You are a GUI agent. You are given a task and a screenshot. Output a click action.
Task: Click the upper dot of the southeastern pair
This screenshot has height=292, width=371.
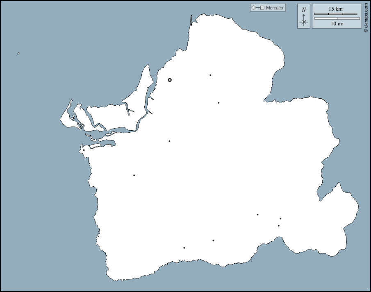[280, 219]
